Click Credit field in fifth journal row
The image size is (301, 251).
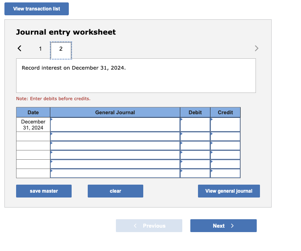[225, 164]
